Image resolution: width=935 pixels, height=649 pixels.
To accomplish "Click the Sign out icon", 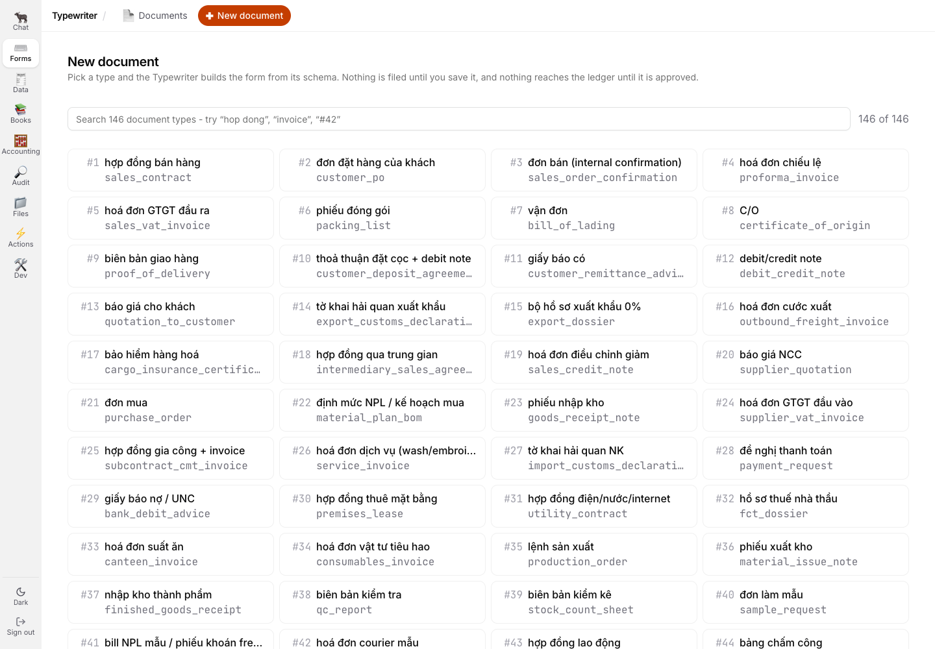I will coord(21,626).
